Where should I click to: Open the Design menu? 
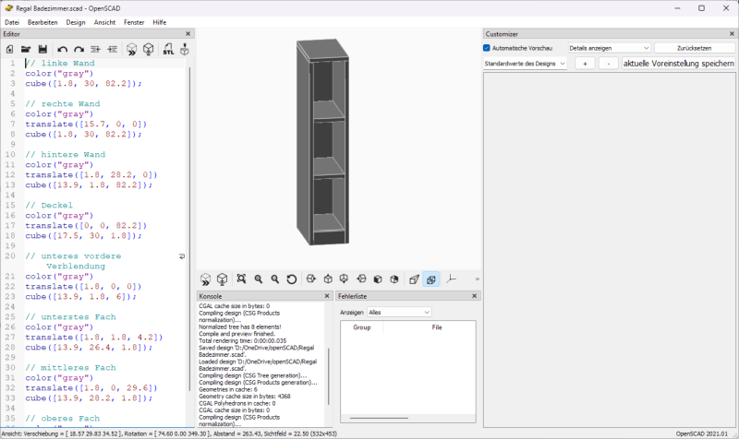point(76,22)
